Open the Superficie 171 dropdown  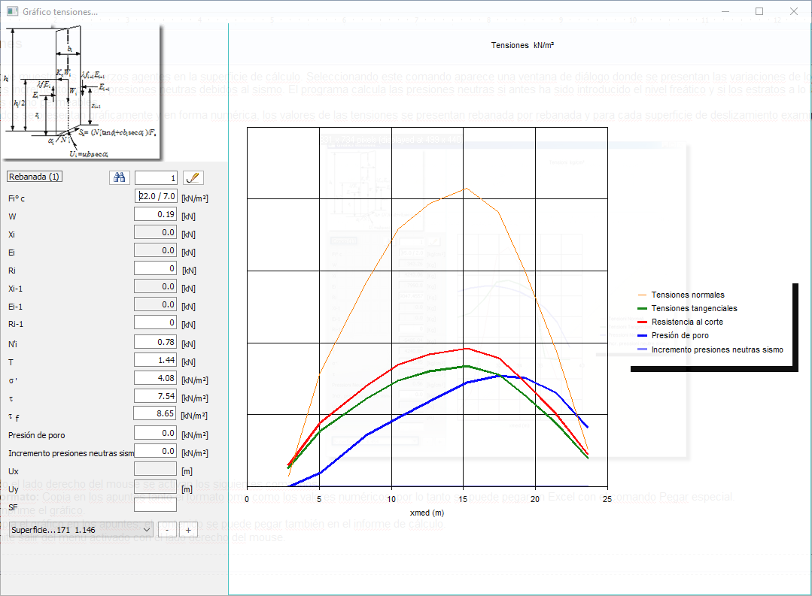click(81, 530)
